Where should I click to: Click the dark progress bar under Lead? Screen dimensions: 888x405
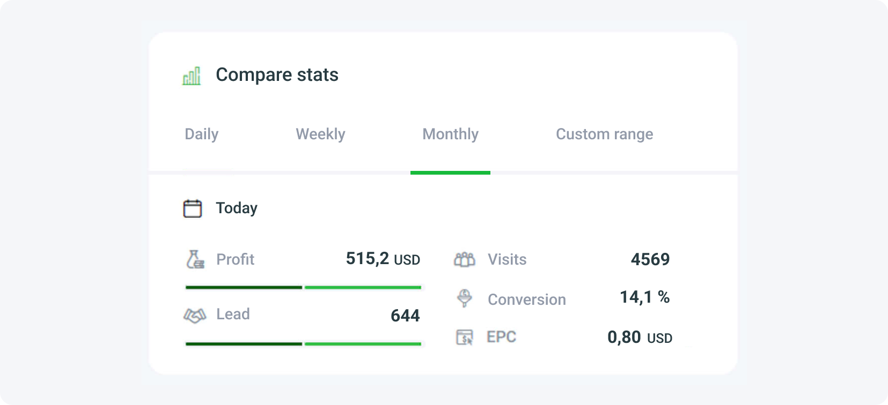pyautogui.click(x=243, y=343)
